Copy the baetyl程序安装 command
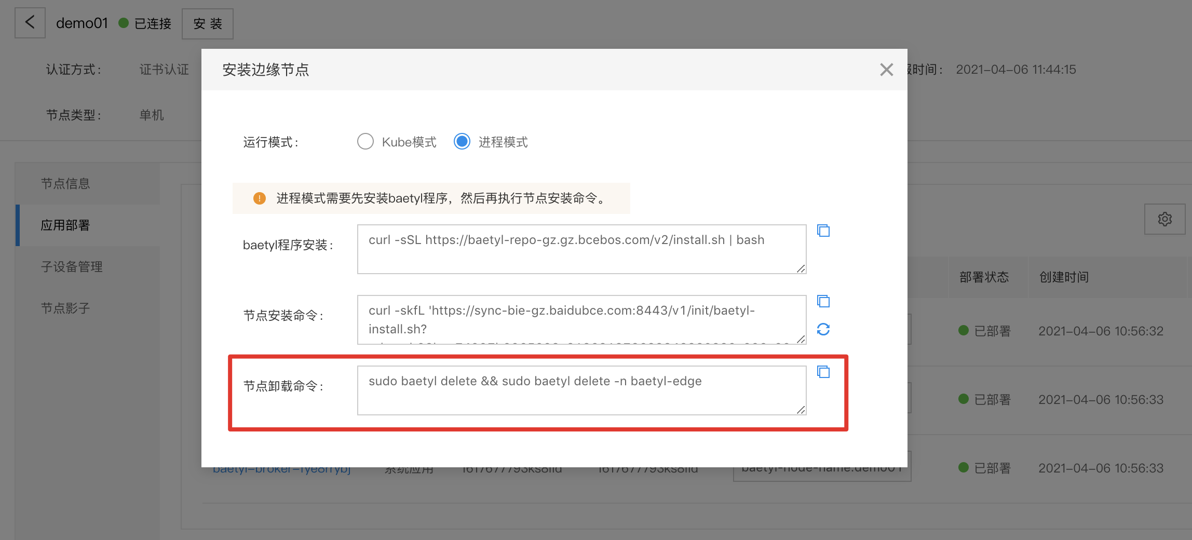 823,231
